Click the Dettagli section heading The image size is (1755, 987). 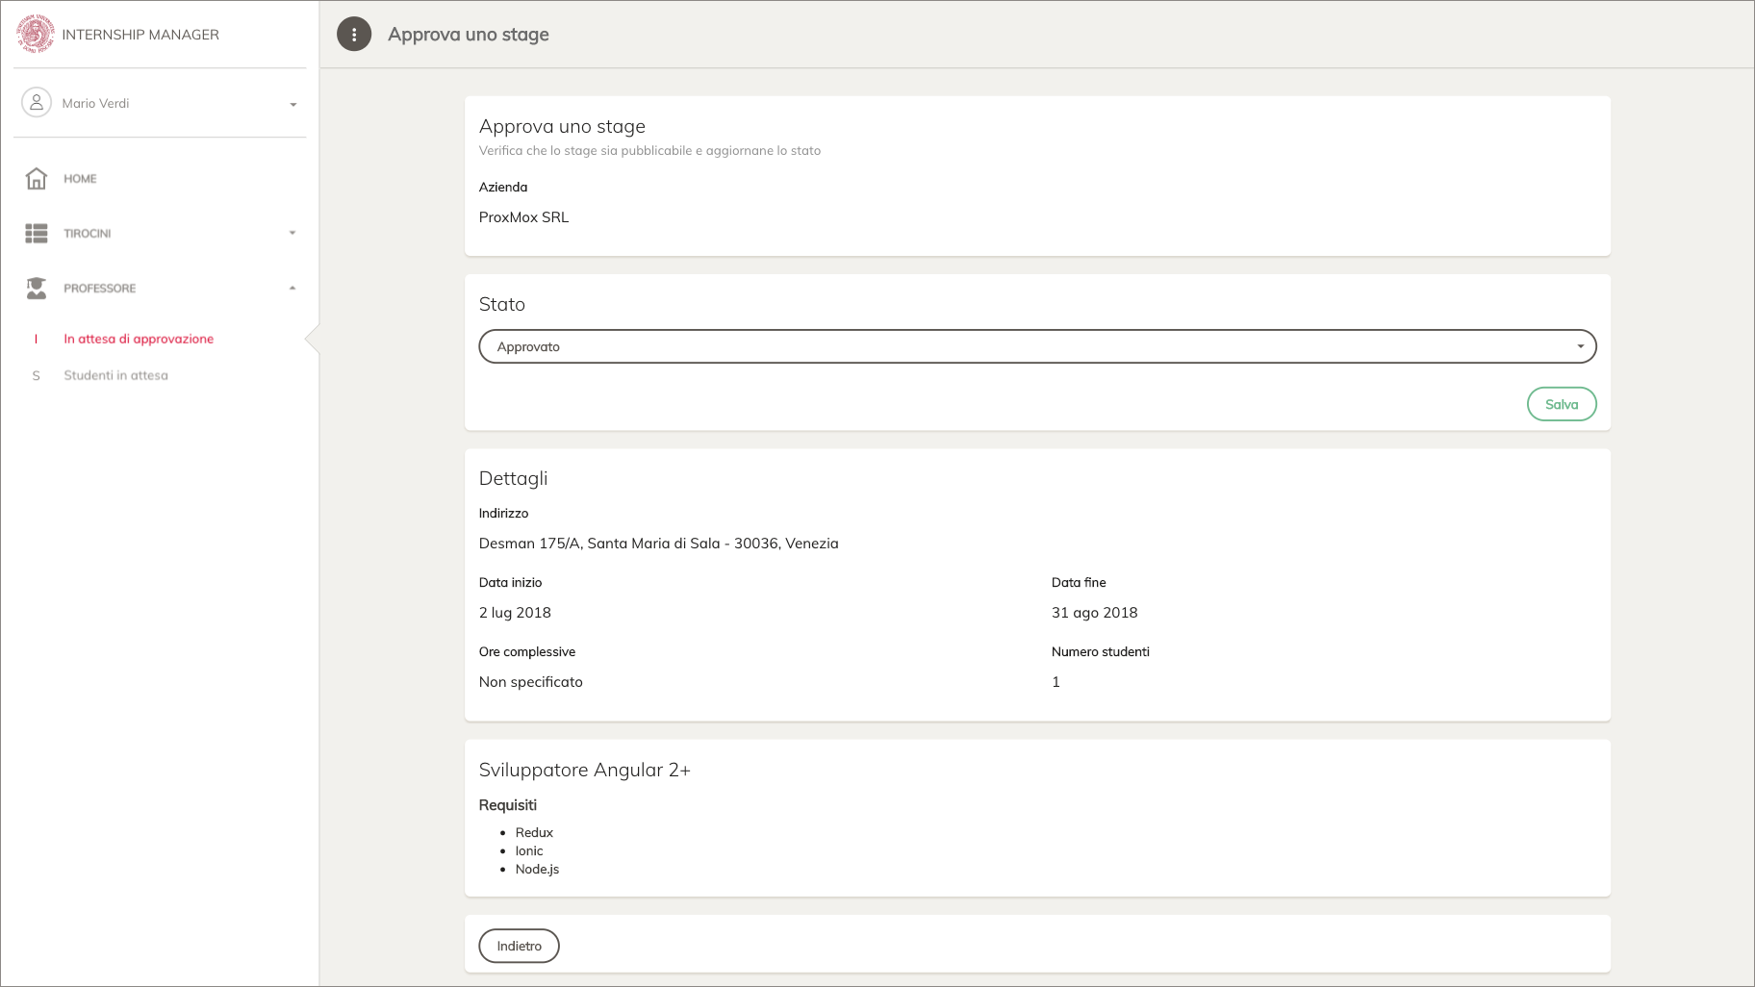pos(514,478)
